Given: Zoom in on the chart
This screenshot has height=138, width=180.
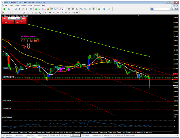Looking at the screenshot, I should 82,9.
